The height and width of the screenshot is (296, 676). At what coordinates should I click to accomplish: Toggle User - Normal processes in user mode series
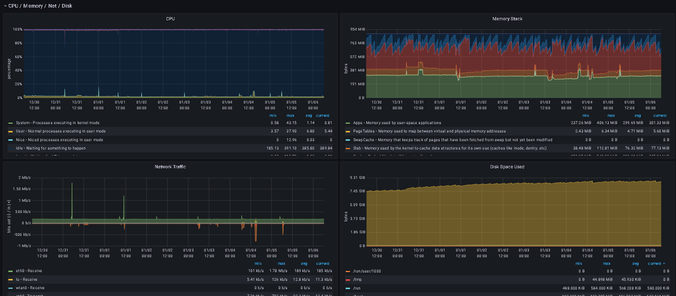point(61,131)
